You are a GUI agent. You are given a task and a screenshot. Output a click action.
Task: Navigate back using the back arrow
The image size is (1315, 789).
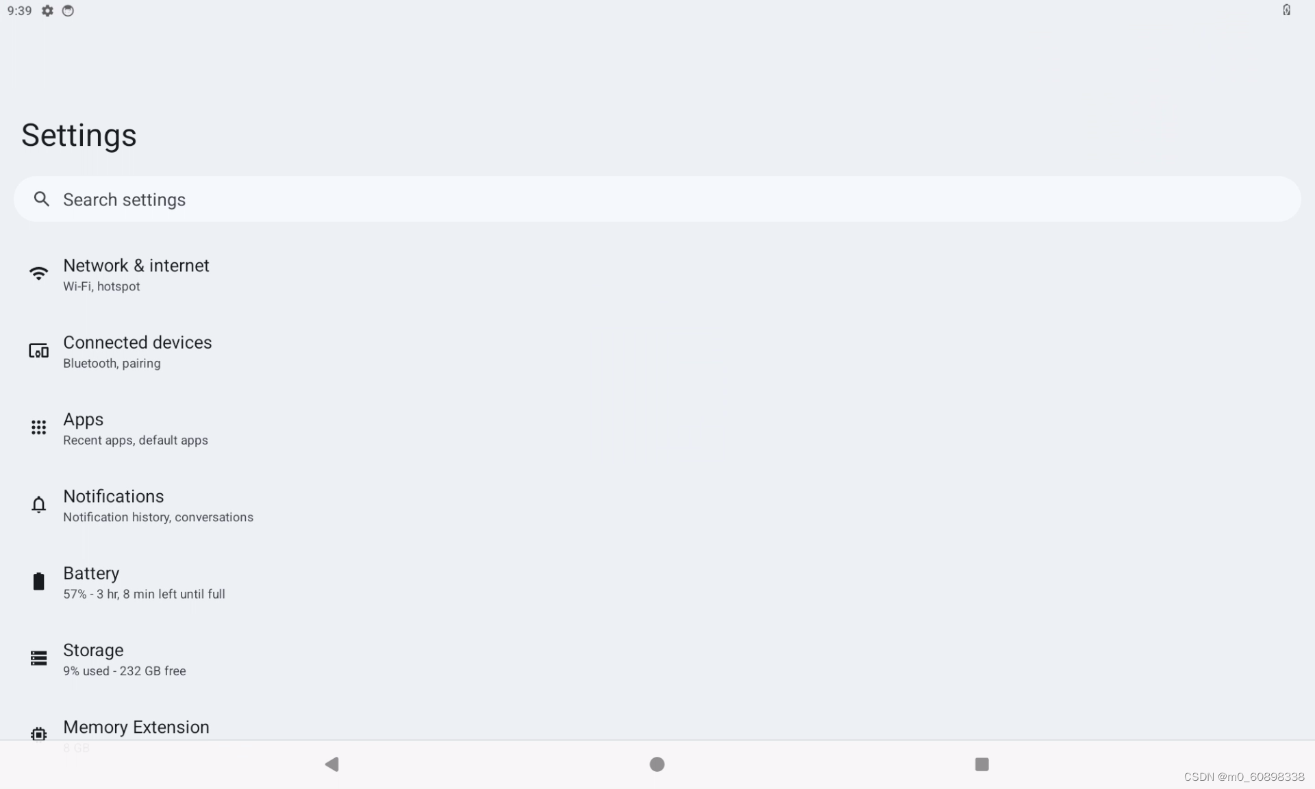(x=331, y=764)
